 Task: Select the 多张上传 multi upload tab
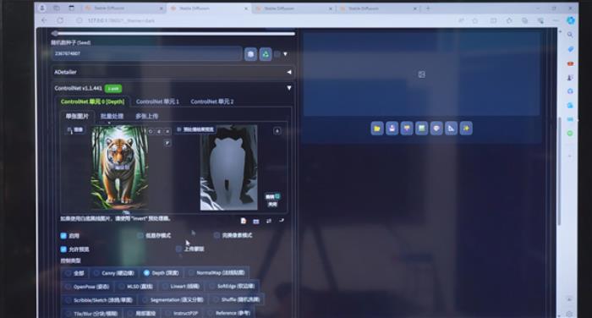click(x=147, y=117)
